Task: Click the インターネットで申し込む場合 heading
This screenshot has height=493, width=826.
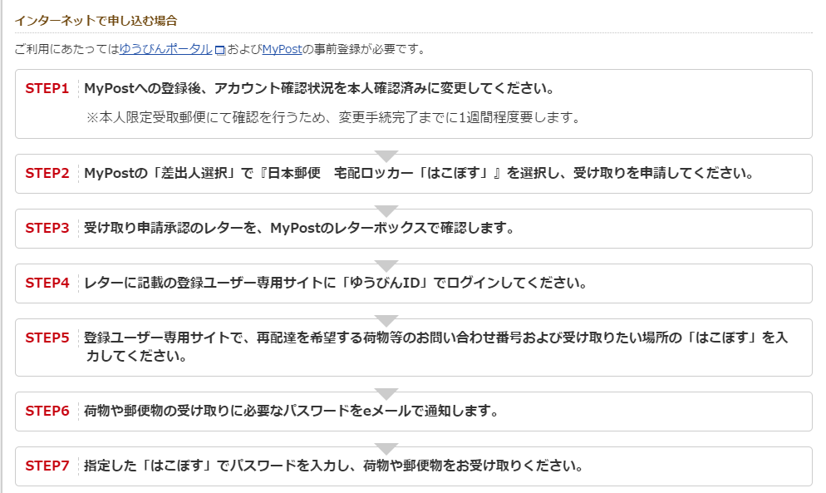Action: coord(96,21)
